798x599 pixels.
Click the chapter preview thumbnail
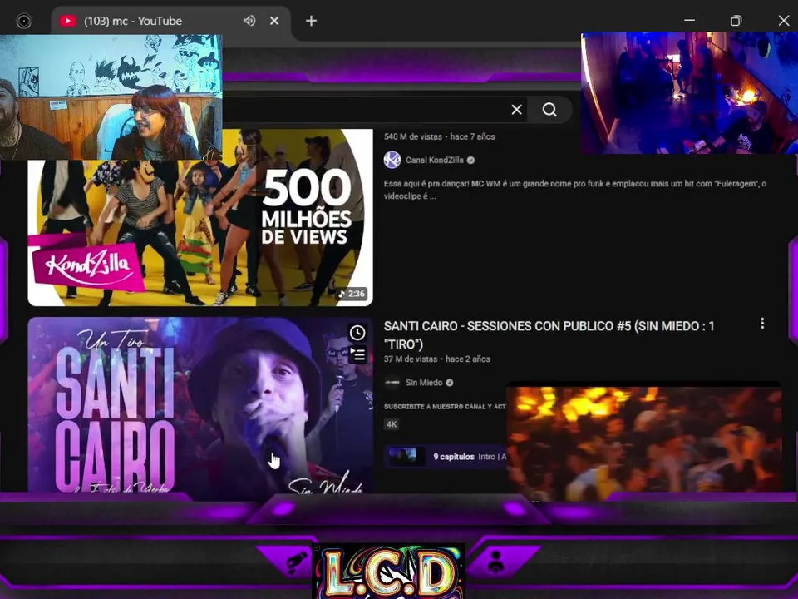click(x=406, y=457)
